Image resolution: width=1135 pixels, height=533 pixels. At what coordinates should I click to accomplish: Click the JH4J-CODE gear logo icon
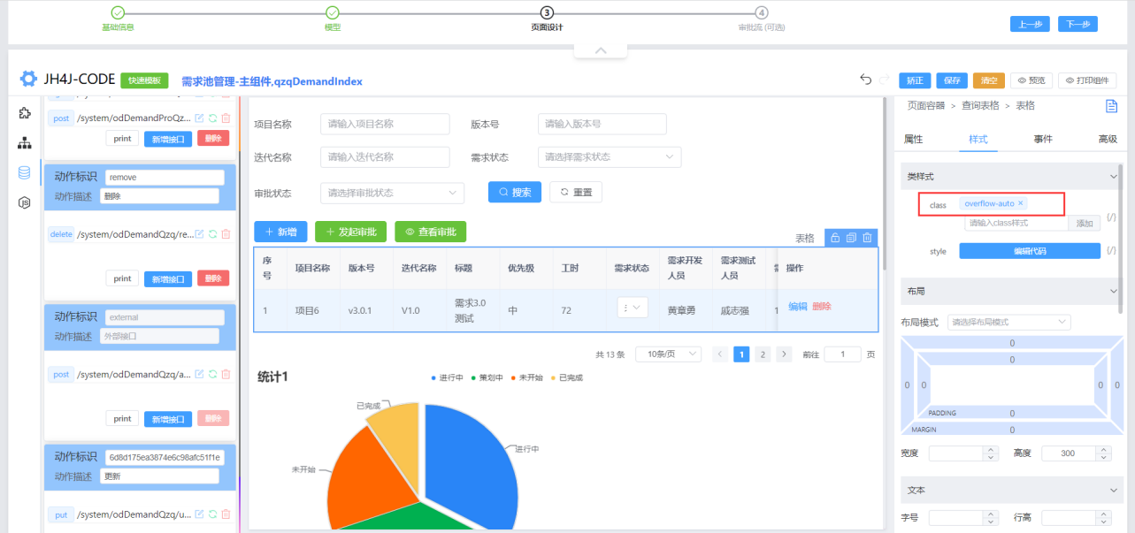[29, 79]
